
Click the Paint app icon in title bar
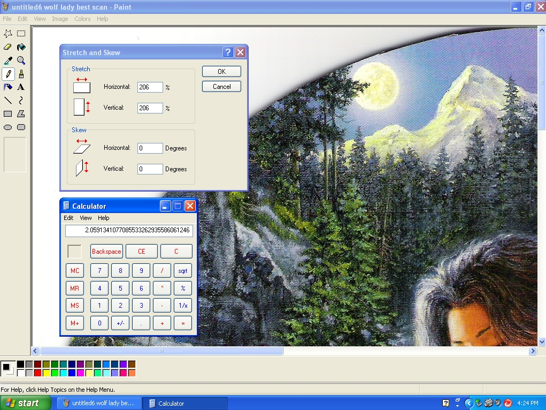5,6
